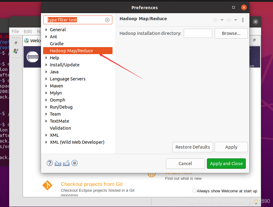Click Restore Defaults button
This screenshot has width=273, height=207.
(193, 147)
